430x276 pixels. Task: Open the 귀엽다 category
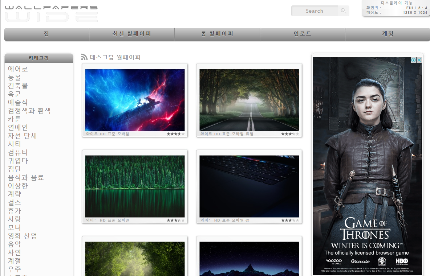tap(18, 161)
